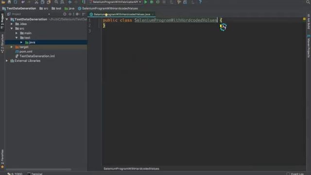The width and height of the screenshot is (311, 175).
Task: Open Ant Build side tab
Action: point(309,21)
